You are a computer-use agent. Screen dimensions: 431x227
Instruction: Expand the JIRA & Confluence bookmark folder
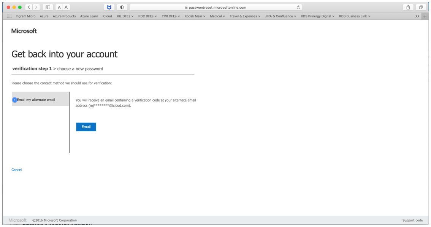(280, 16)
